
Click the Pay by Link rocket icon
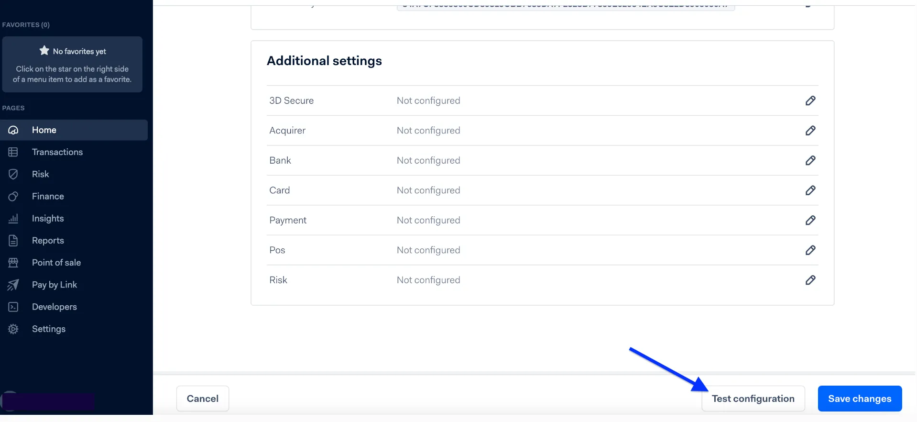pos(13,285)
